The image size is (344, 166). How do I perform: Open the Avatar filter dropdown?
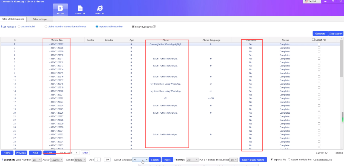pos(57,160)
